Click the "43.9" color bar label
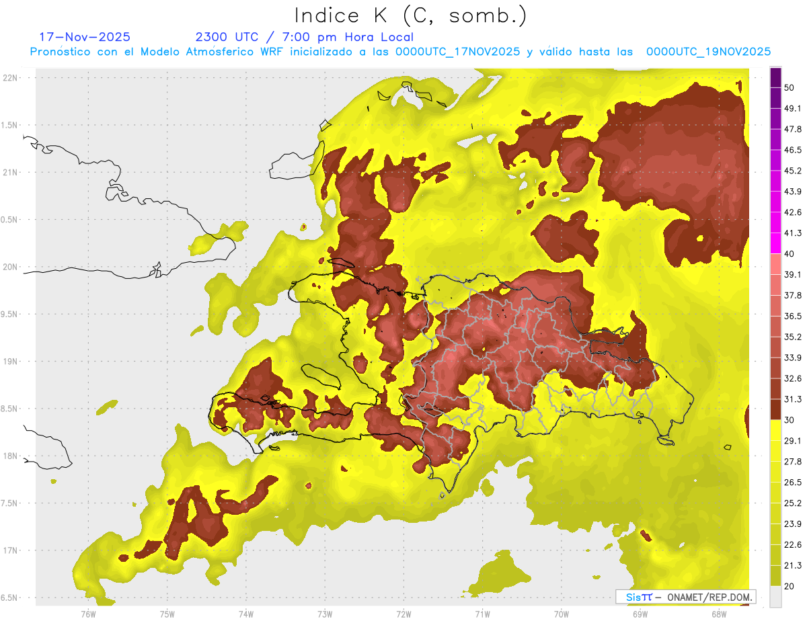 [x=793, y=192]
